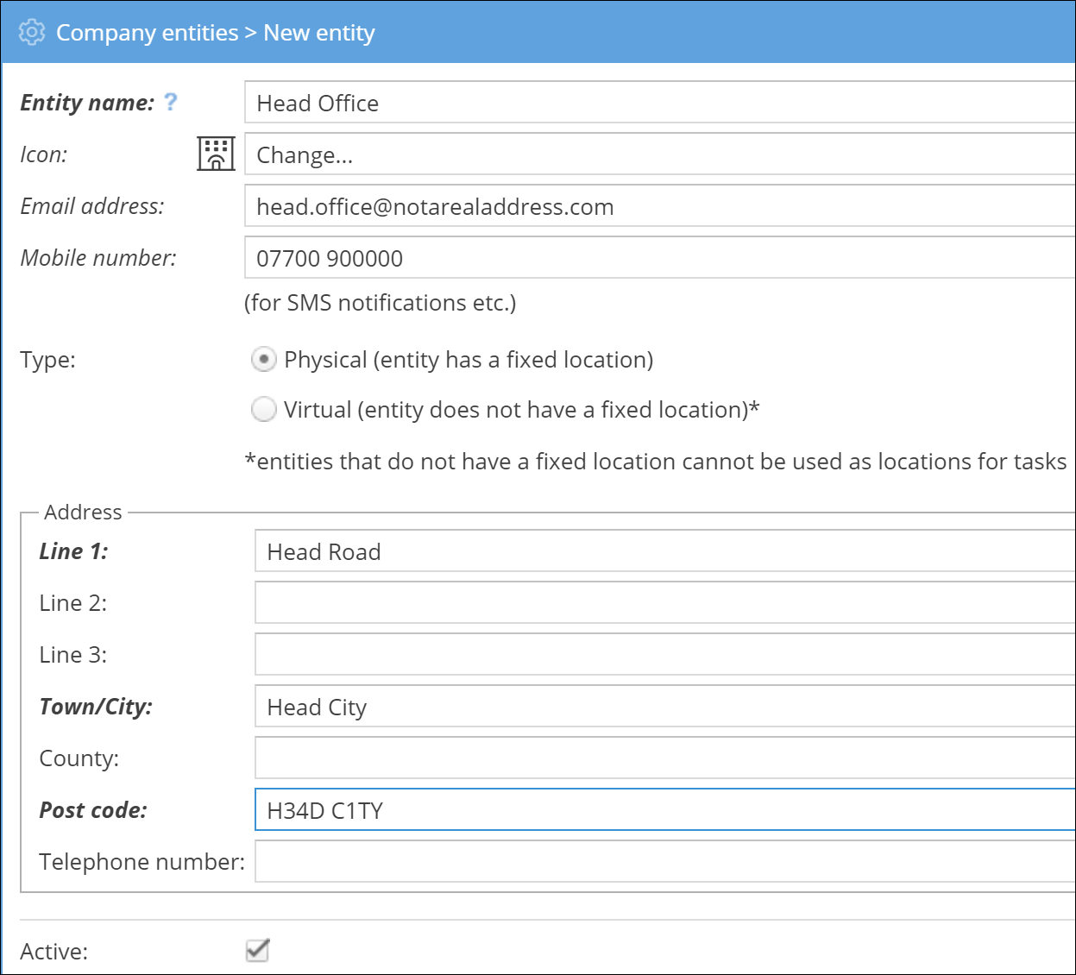The width and height of the screenshot is (1076, 975).
Task: Select the Physical entity type radio button
Action: point(263,359)
